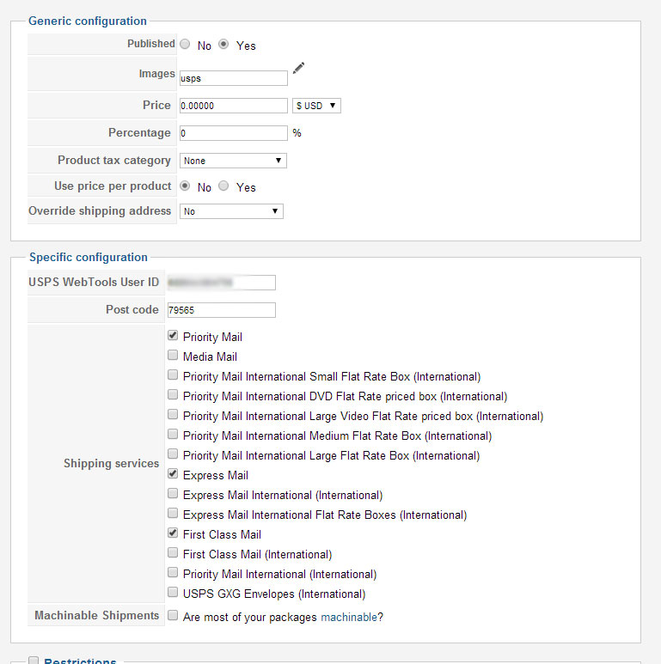Open the USD currency dropdown

coord(317,106)
